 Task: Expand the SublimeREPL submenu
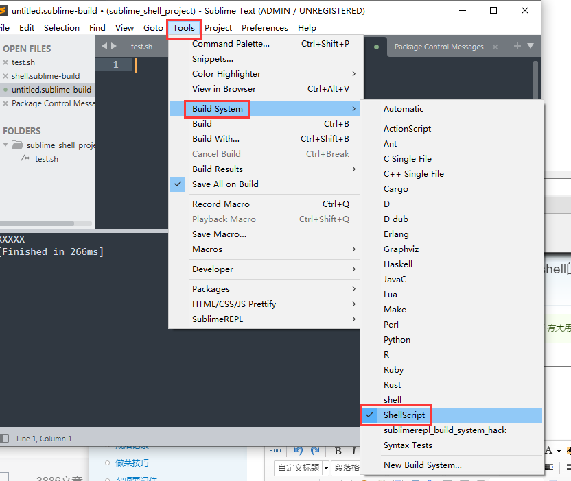coord(265,319)
